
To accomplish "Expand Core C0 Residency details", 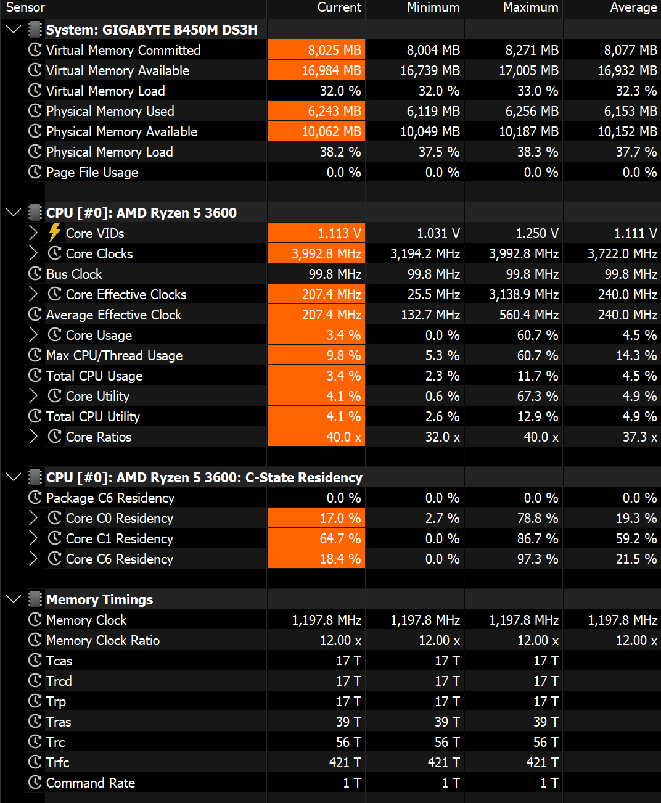I will (x=33, y=518).
